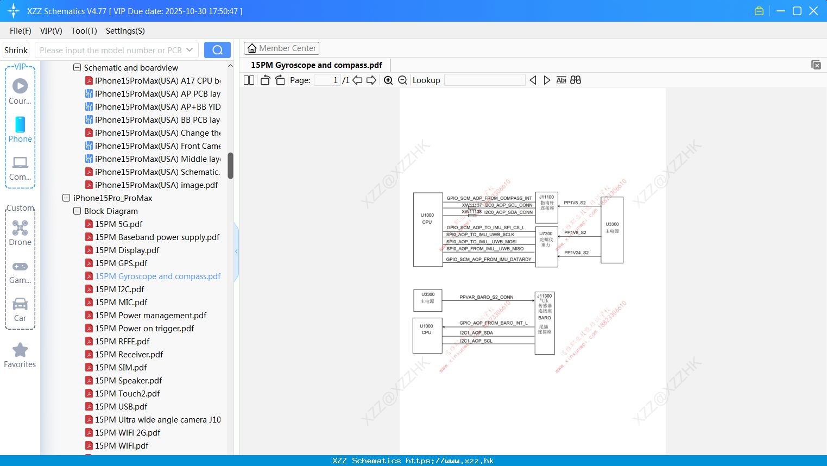Toggle the Abi match-case search option
Viewport: 827px width, 466px height.
click(561, 80)
